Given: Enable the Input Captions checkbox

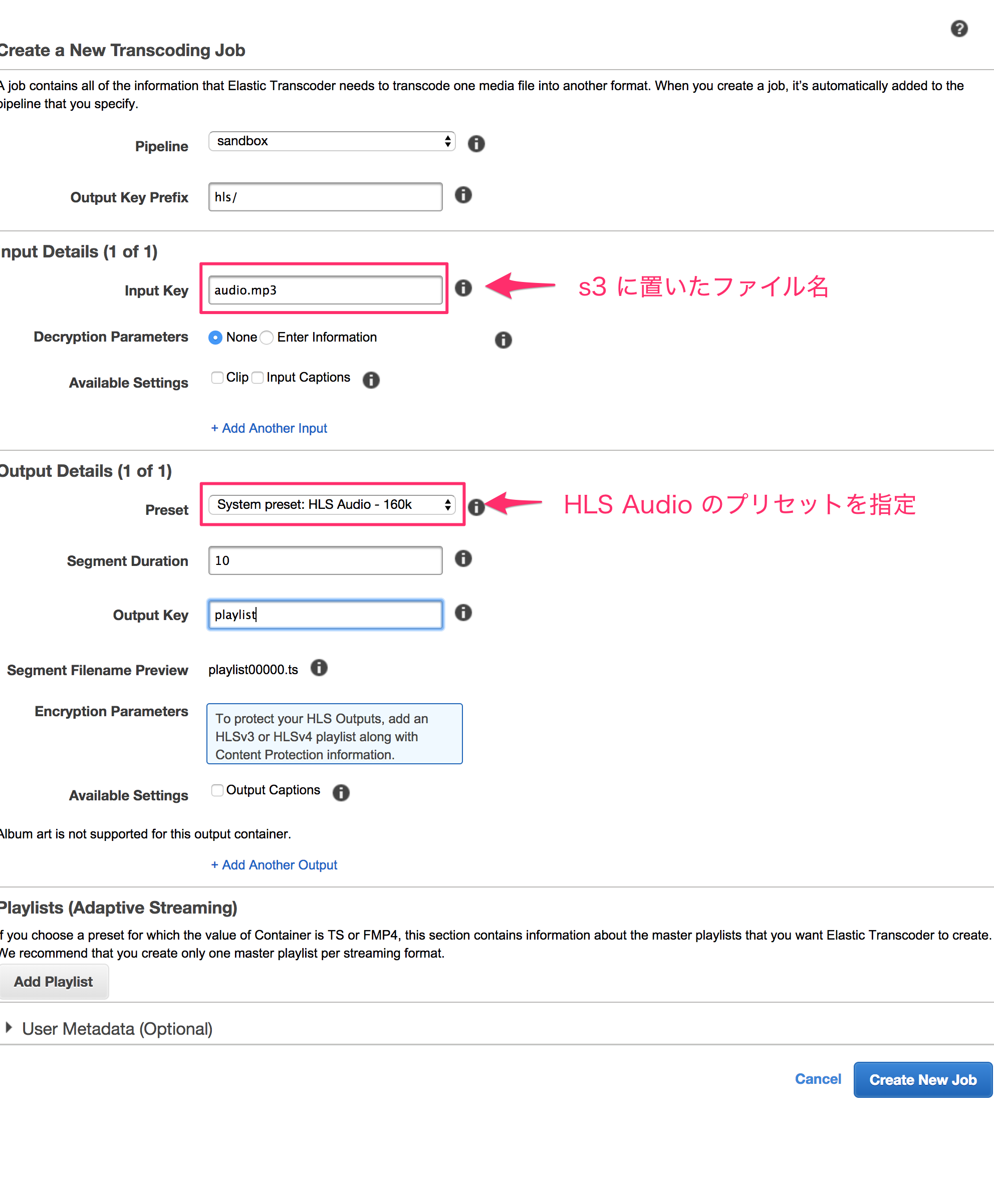Looking at the screenshot, I should (x=258, y=378).
